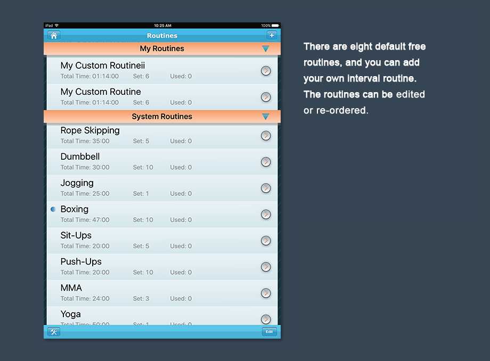
Task: Click the System Routines header label
Action: pyautogui.click(x=162, y=117)
